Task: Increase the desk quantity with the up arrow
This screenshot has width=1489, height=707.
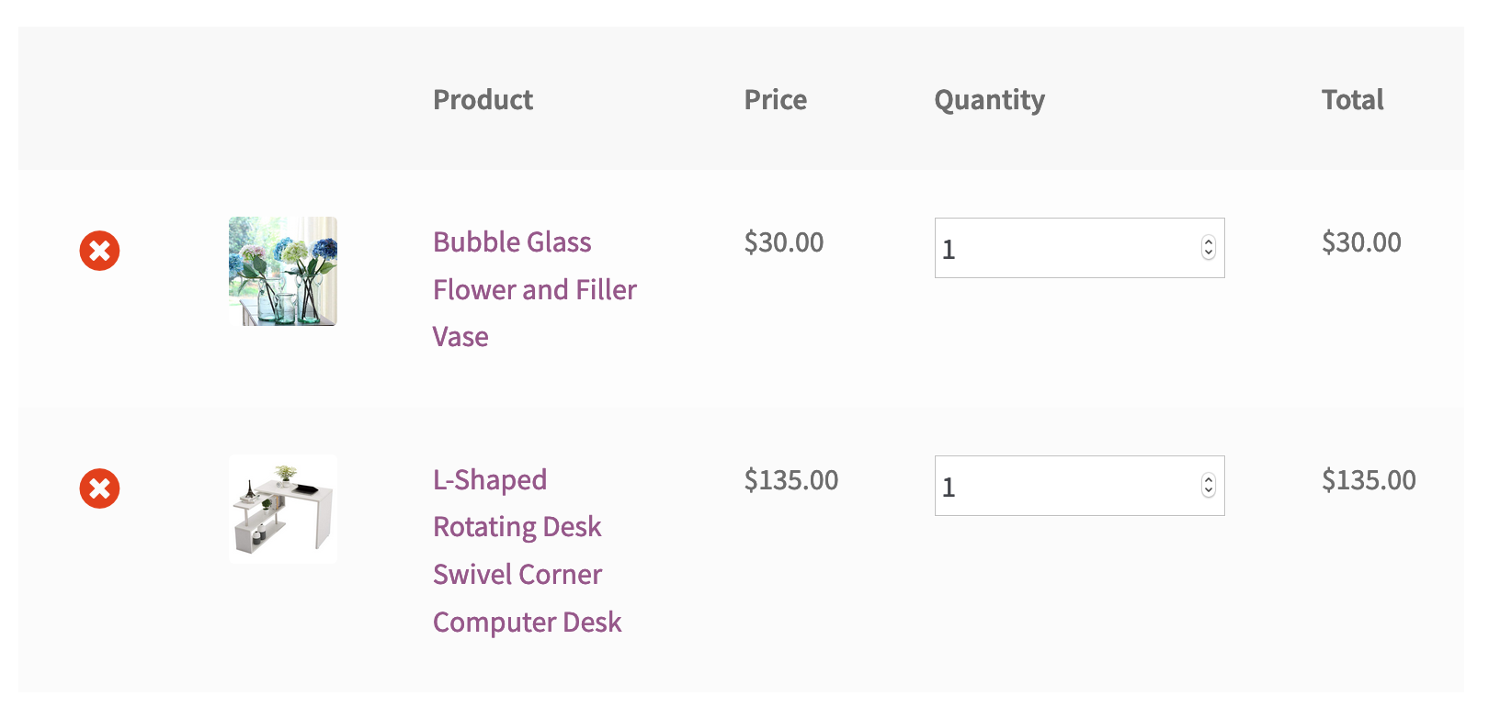Action: 1211,479
